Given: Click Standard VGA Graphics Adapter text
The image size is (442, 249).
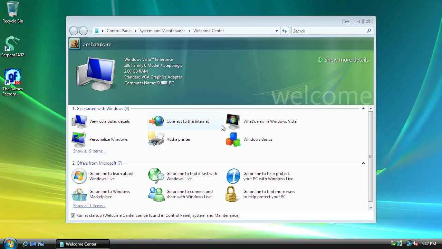Looking at the screenshot, I should [153, 77].
